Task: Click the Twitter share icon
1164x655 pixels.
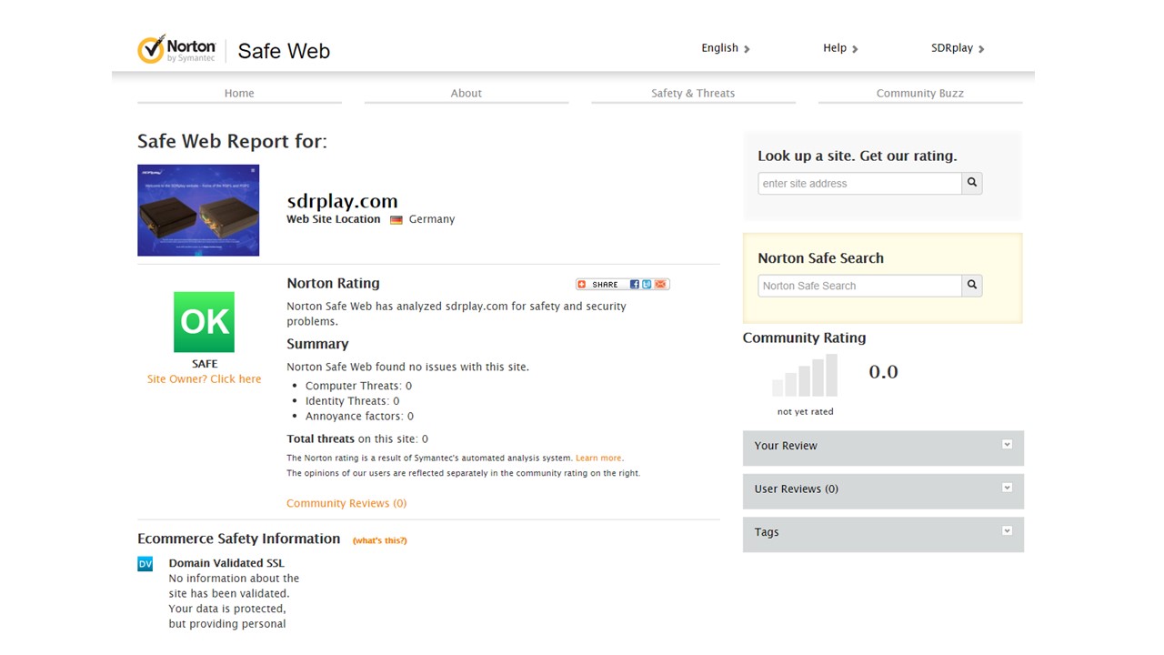Action: tap(647, 284)
